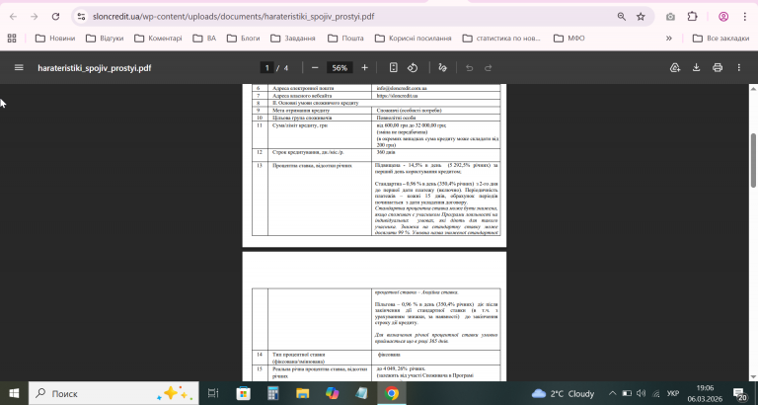Open the МФО bookmarks folder
This screenshot has height=405, width=758.
[x=568, y=39]
